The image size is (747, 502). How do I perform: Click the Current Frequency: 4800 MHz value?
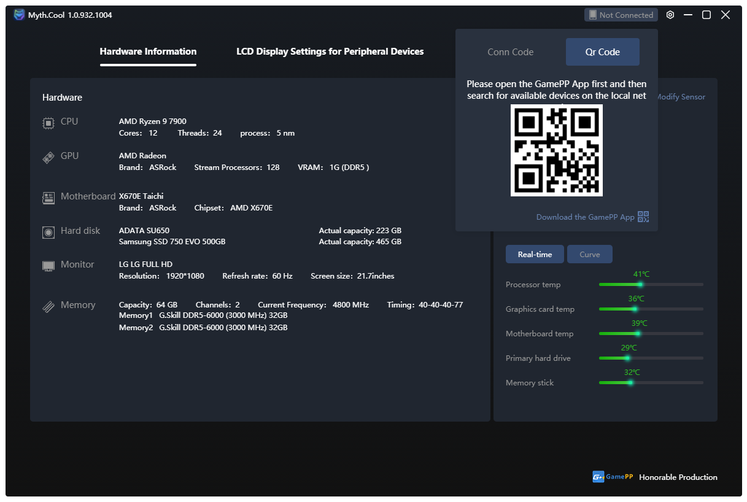[x=313, y=305]
